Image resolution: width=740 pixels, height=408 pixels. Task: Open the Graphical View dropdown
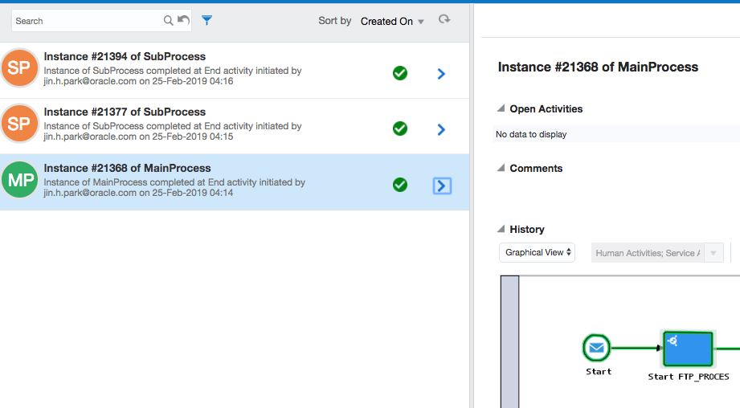click(x=537, y=252)
